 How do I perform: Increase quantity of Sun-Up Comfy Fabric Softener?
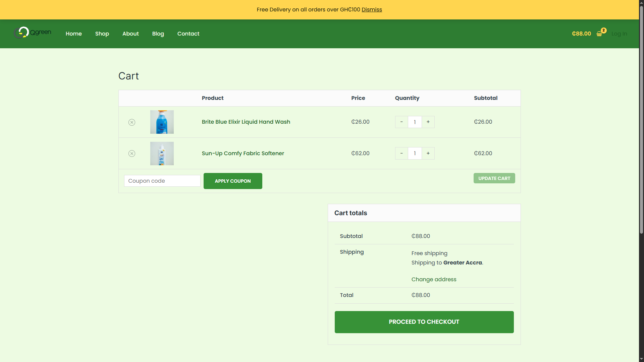coord(428,154)
